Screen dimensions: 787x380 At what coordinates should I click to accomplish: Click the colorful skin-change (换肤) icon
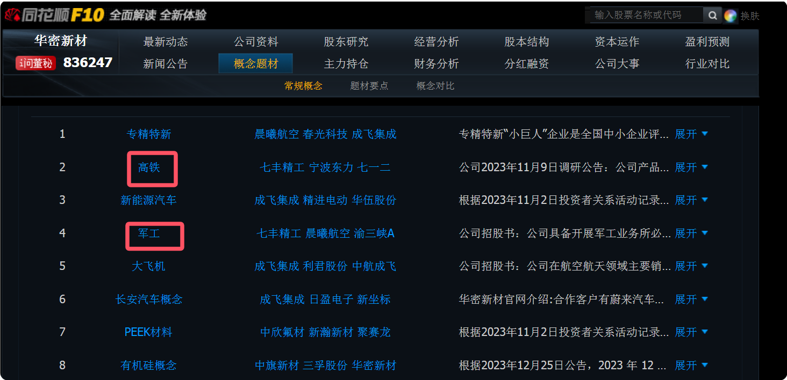click(x=730, y=16)
